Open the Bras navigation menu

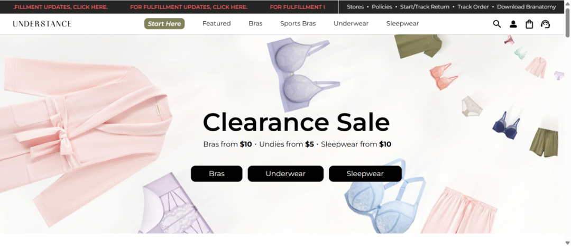pyautogui.click(x=256, y=24)
